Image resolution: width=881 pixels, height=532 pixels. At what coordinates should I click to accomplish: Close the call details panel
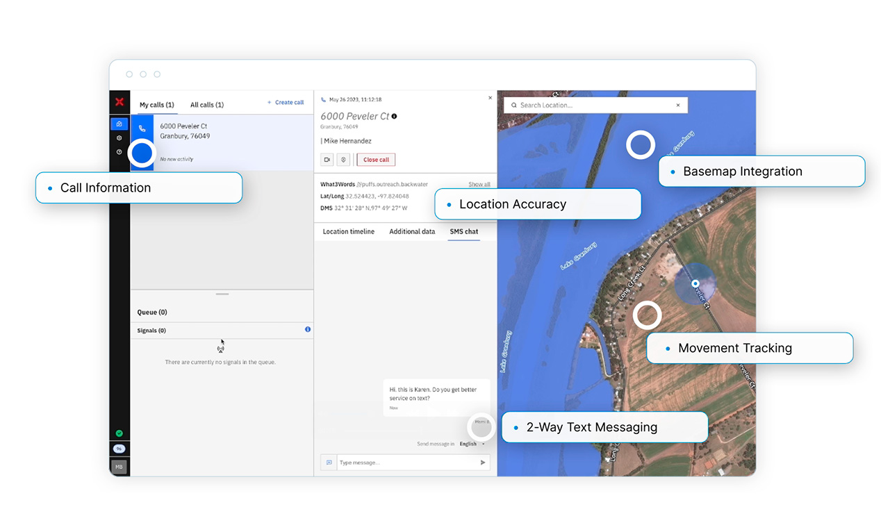point(491,98)
